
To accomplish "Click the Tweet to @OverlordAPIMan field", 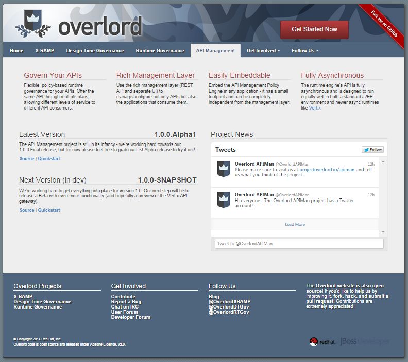I will [x=299, y=244].
